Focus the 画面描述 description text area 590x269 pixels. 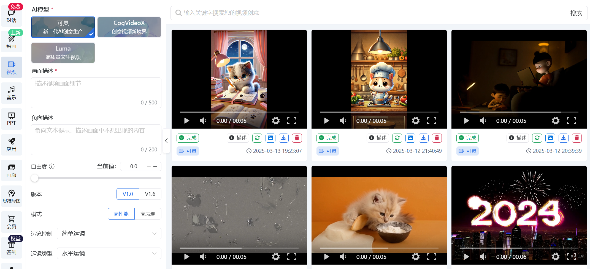[x=96, y=93]
